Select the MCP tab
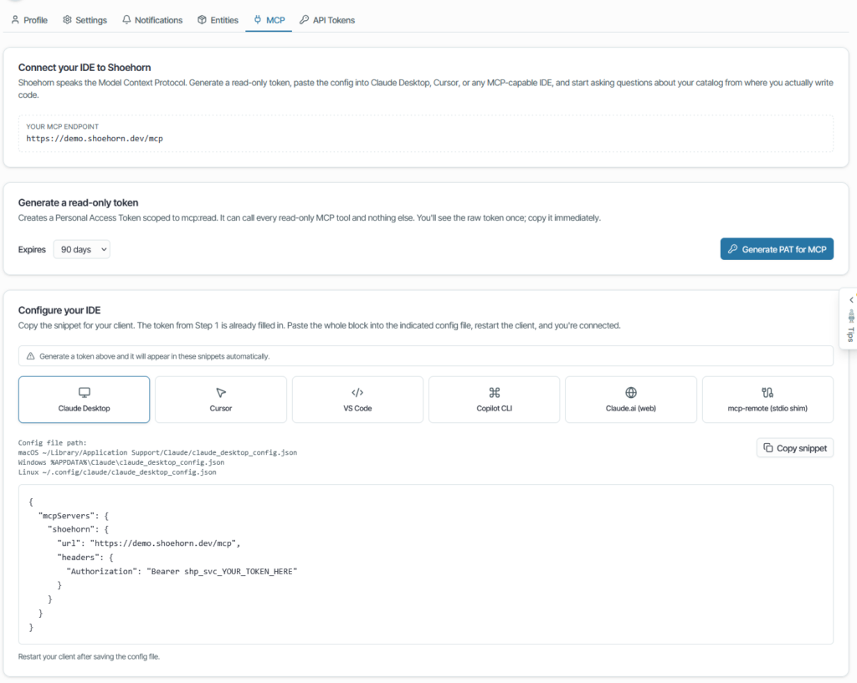This screenshot has width=857, height=683. click(269, 20)
